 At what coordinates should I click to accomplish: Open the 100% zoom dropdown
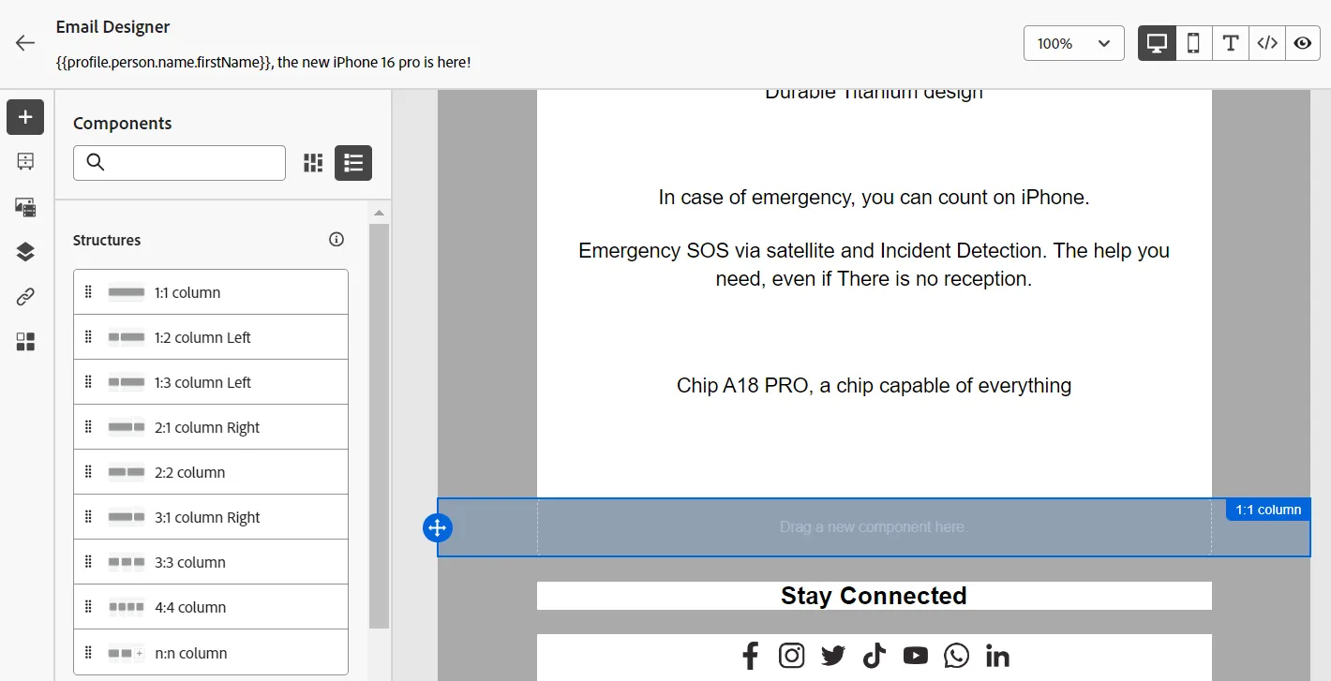[1074, 43]
